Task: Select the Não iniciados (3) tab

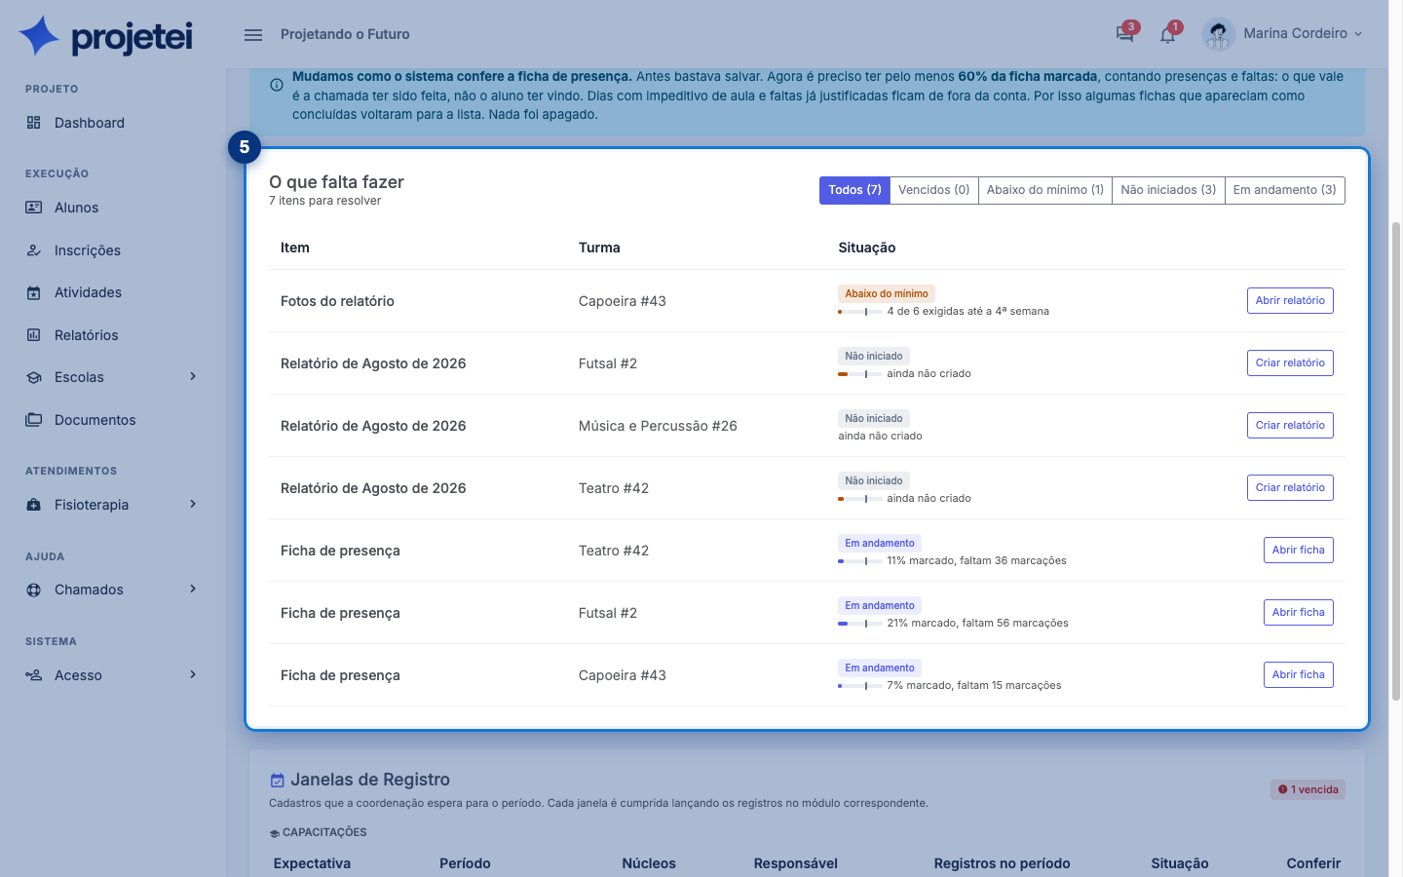Action: click(x=1168, y=190)
